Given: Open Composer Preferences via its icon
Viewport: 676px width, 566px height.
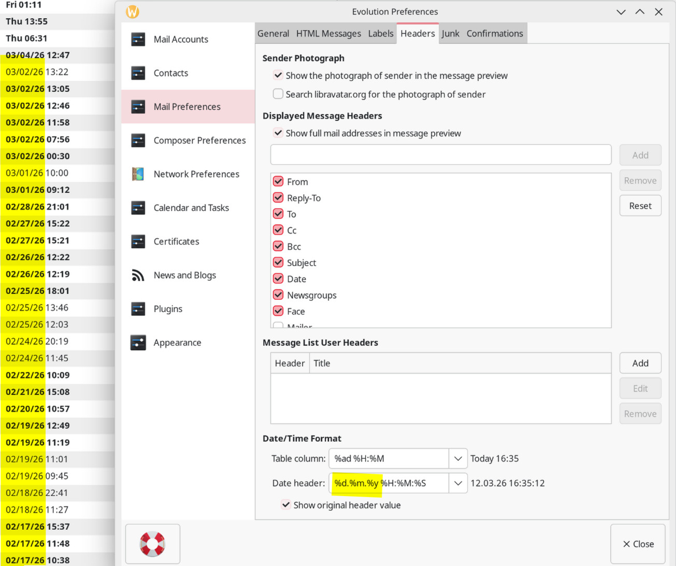Looking at the screenshot, I should 138,140.
